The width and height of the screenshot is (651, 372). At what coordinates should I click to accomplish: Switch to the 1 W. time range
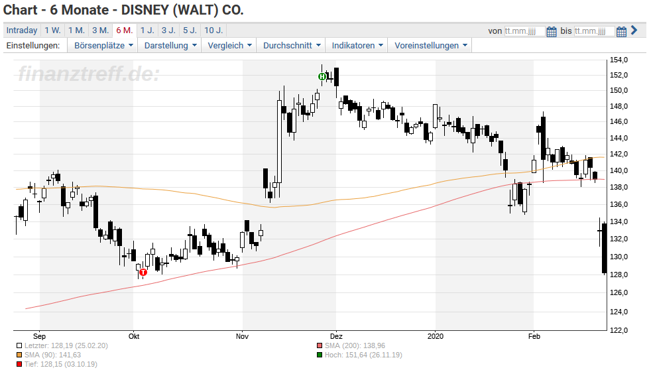coord(53,31)
